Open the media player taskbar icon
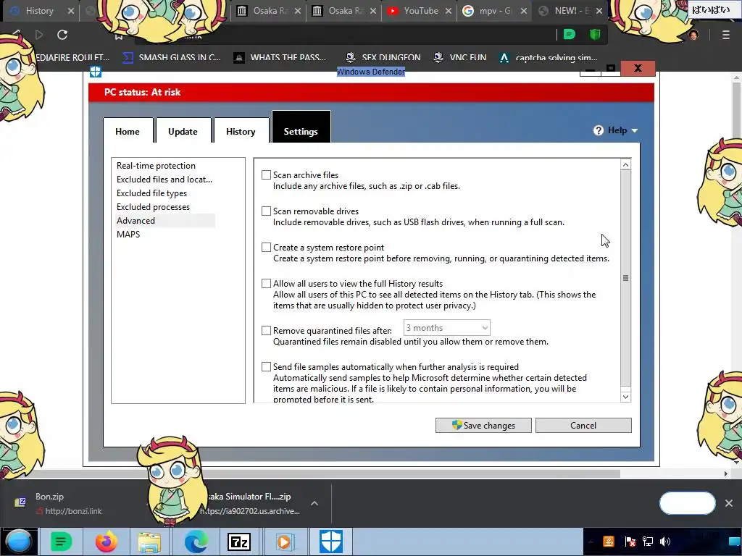Viewport: 742px width, 556px height. click(284, 542)
